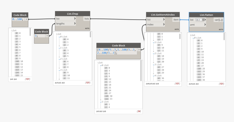The width and height of the screenshot is (234, 122).
Task: Collapse '1 List' in List.Chop preview
Action: pos(59,48)
